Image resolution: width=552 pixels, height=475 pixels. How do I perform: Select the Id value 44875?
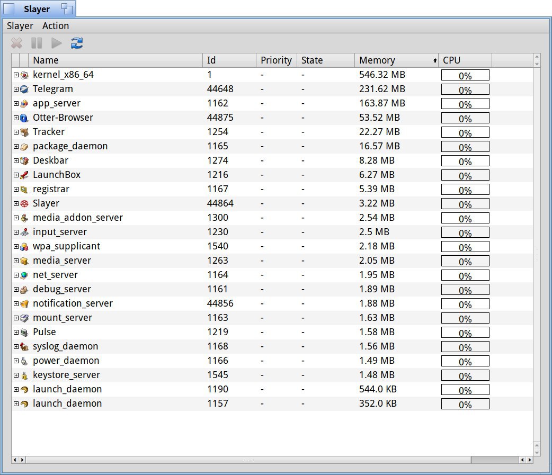220,118
